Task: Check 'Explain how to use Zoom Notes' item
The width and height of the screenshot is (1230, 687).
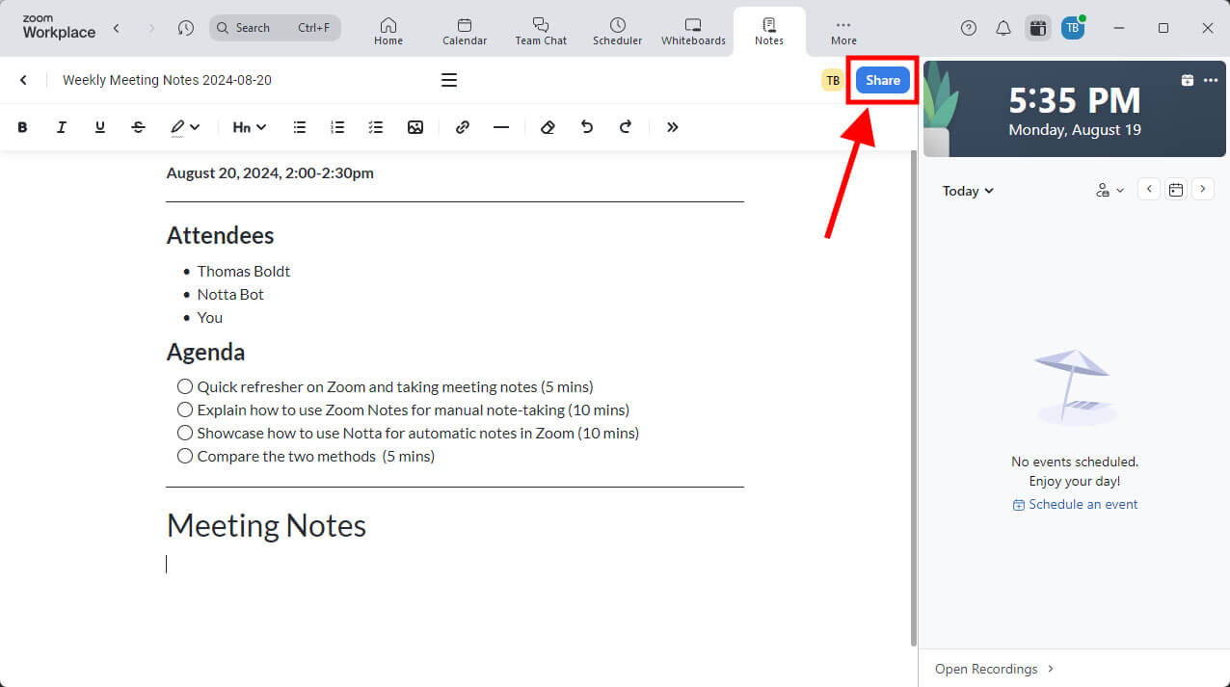Action: (185, 410)
